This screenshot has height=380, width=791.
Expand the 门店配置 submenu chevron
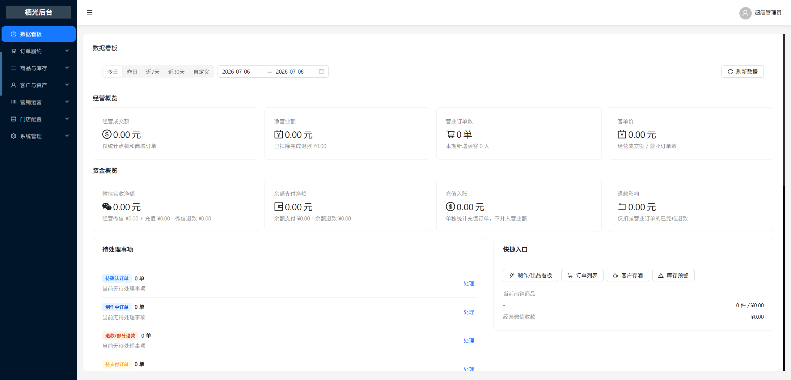click(x=67, y=119)
